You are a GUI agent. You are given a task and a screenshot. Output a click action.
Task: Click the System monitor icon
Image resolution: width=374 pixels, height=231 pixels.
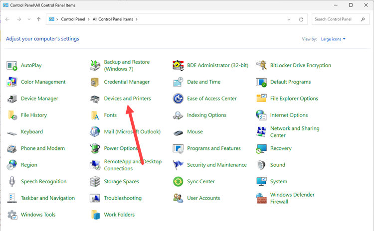[261, 182]
